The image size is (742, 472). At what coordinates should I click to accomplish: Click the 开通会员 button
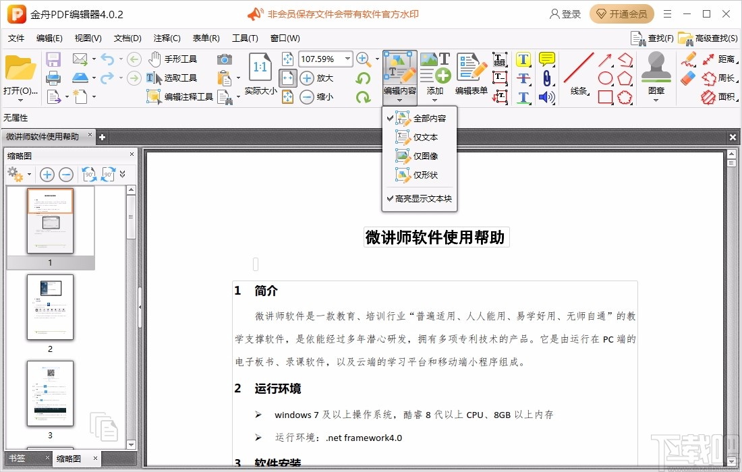pyautogui.click(x=621, y=13)
